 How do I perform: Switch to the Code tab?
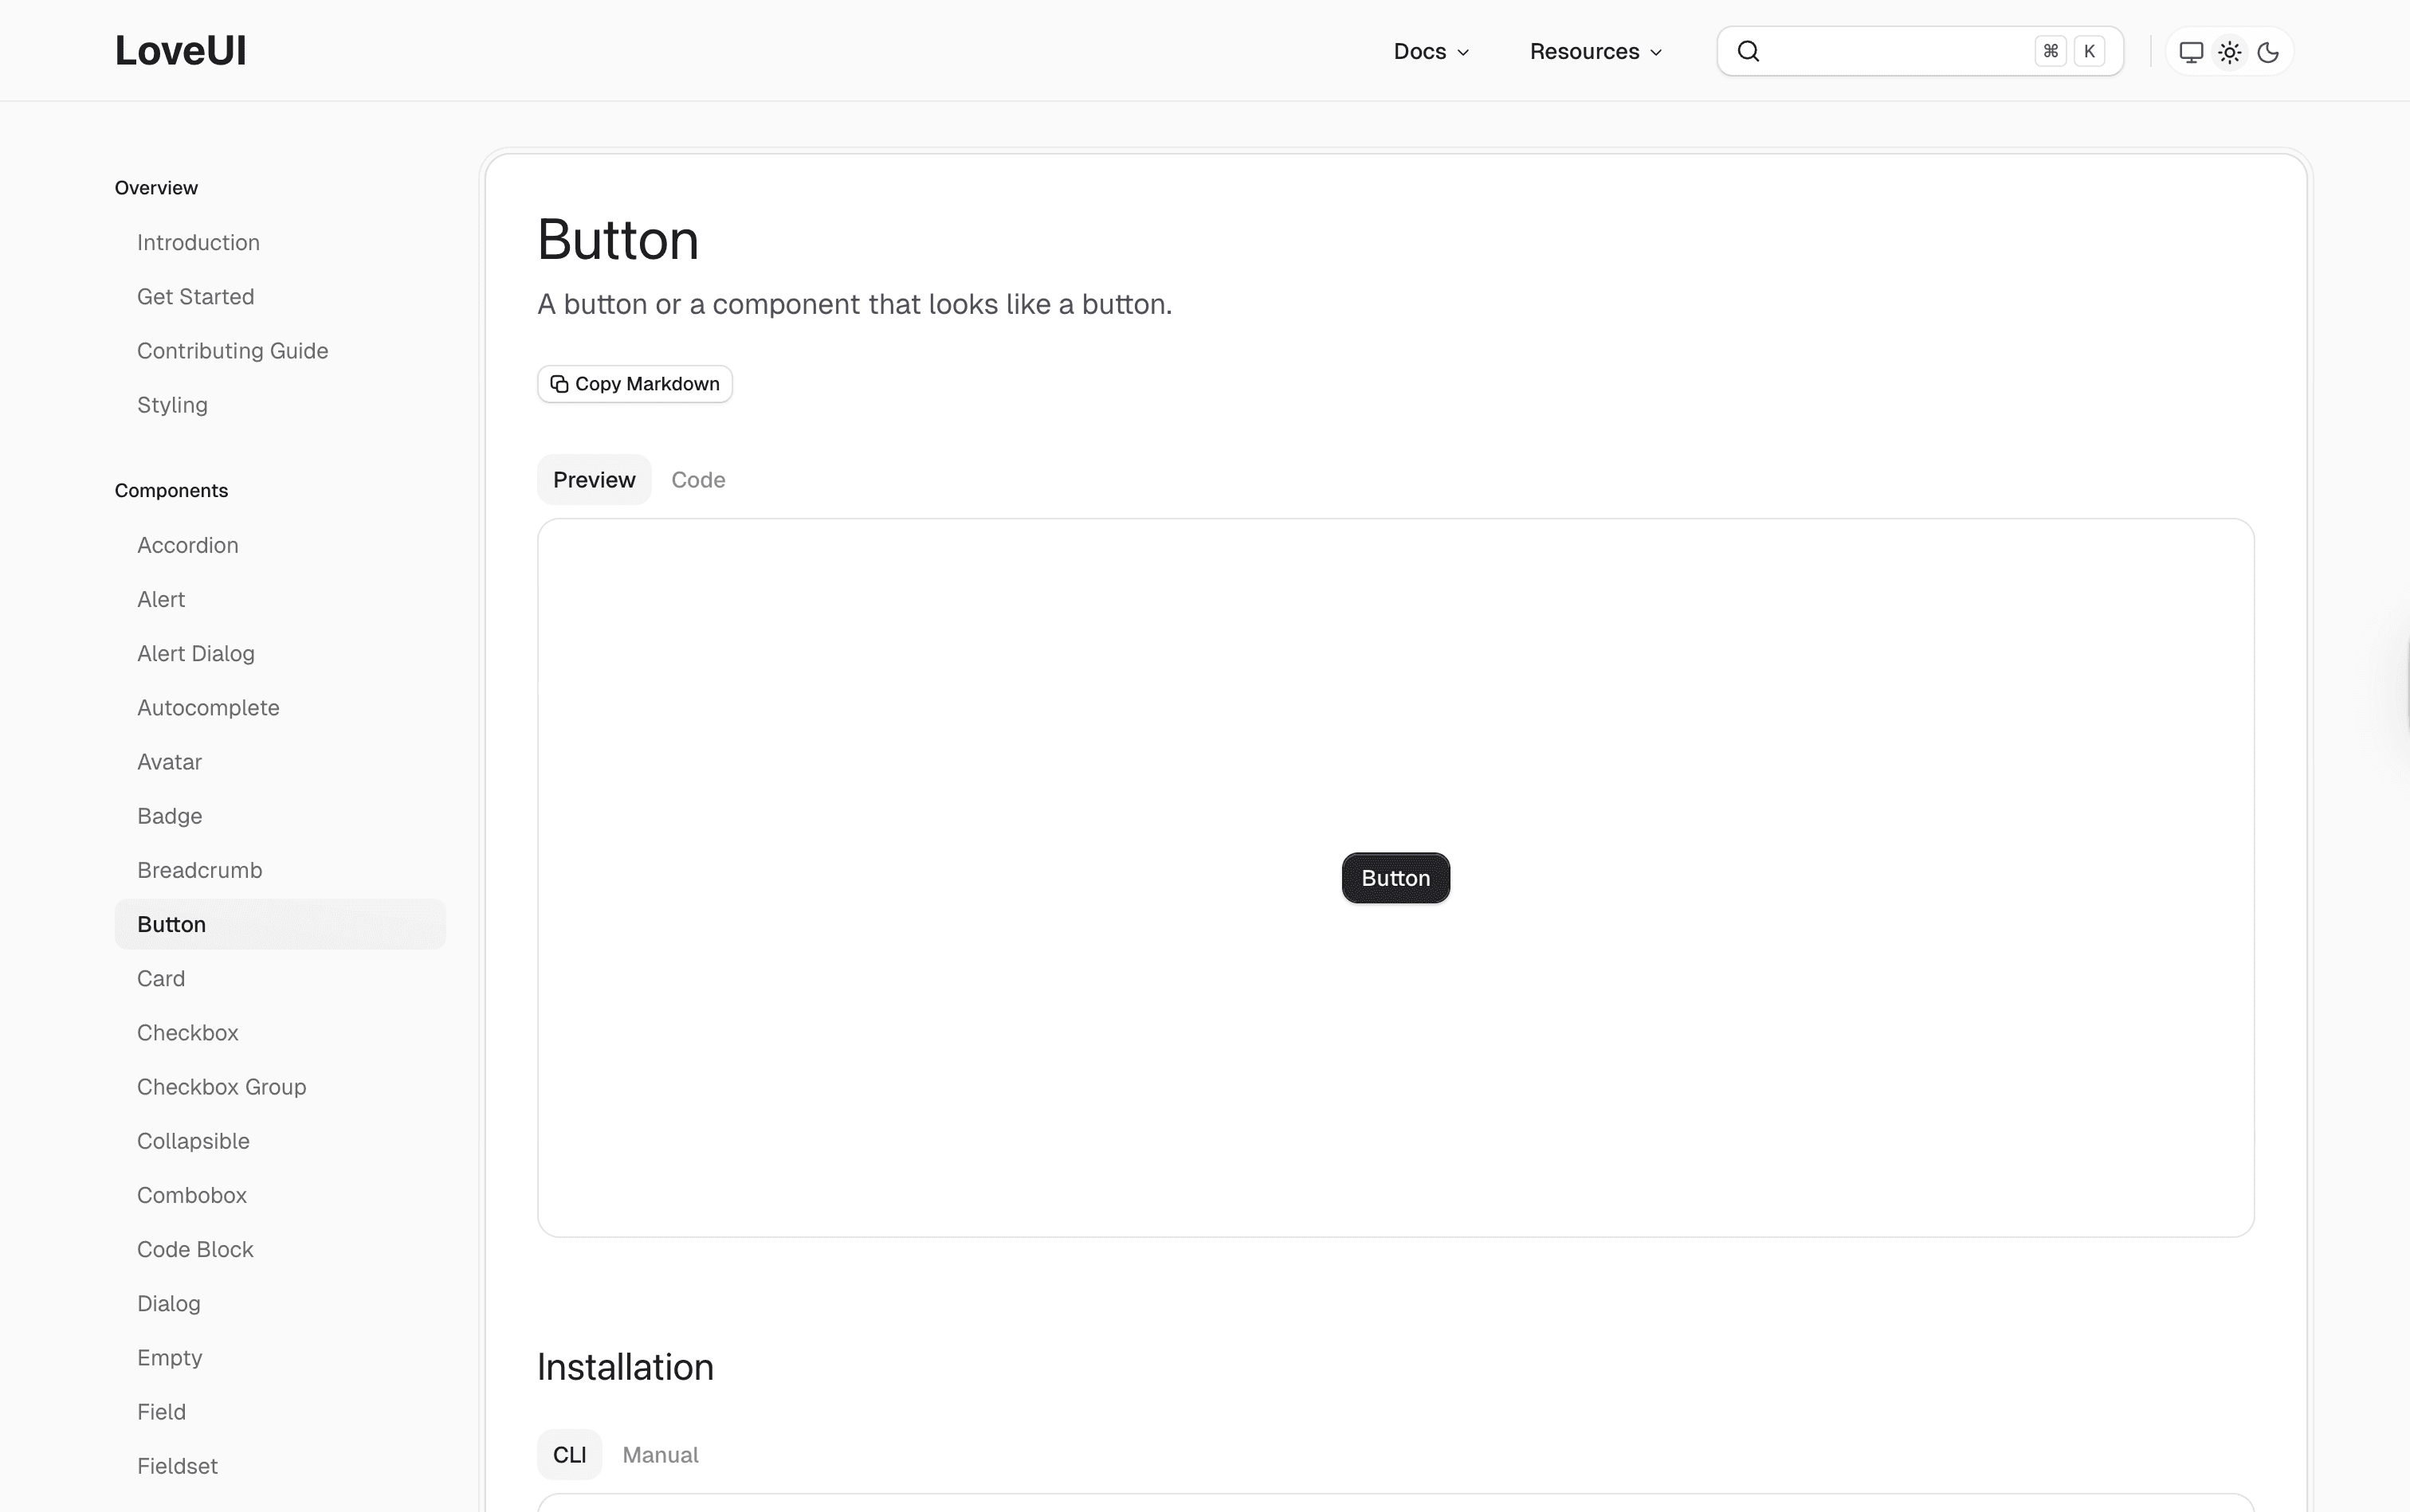click(x=697, y=479)
